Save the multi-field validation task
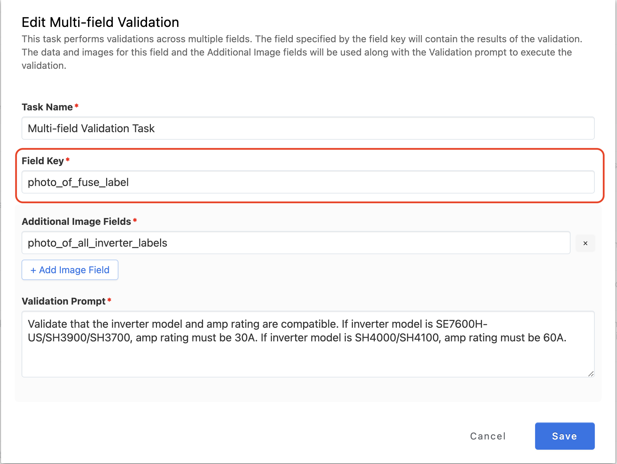This screenshot has width=617, height=464. pyautogui.click(x=564, y=436)
